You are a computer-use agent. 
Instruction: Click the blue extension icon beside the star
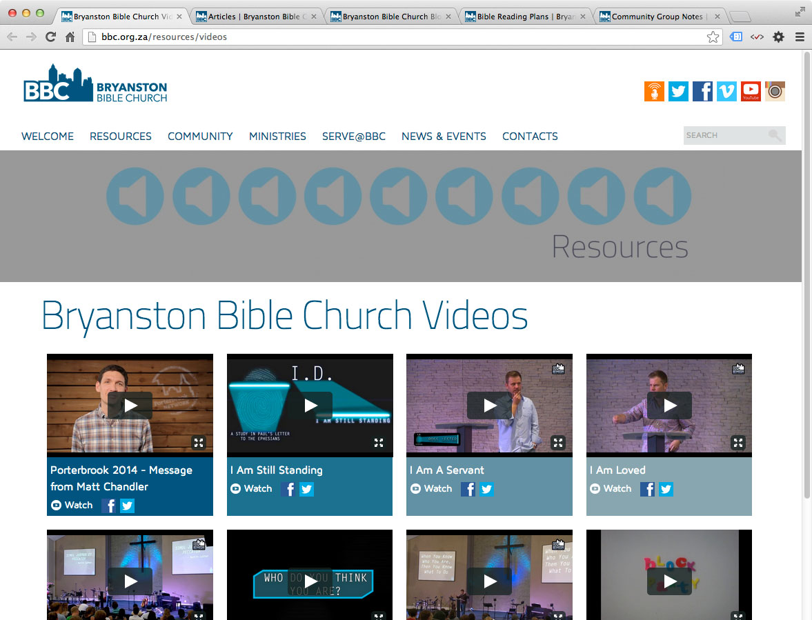[x=736, y=37]
